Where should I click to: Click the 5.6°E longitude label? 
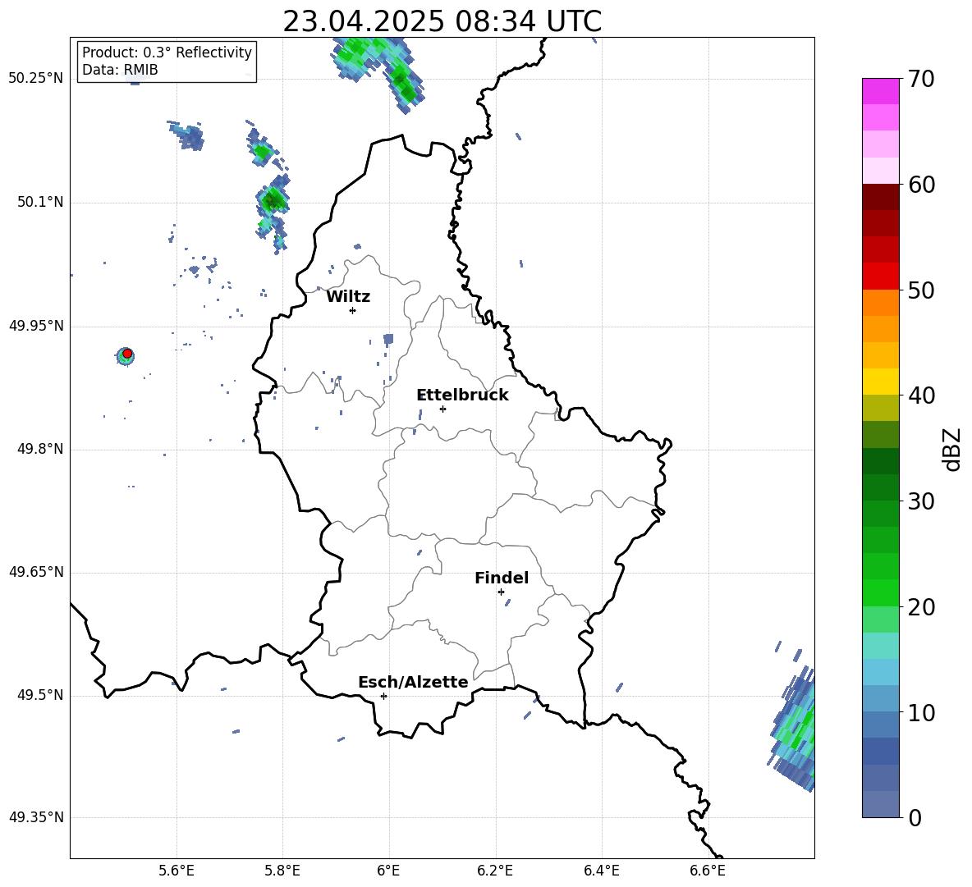pos(177,871)
